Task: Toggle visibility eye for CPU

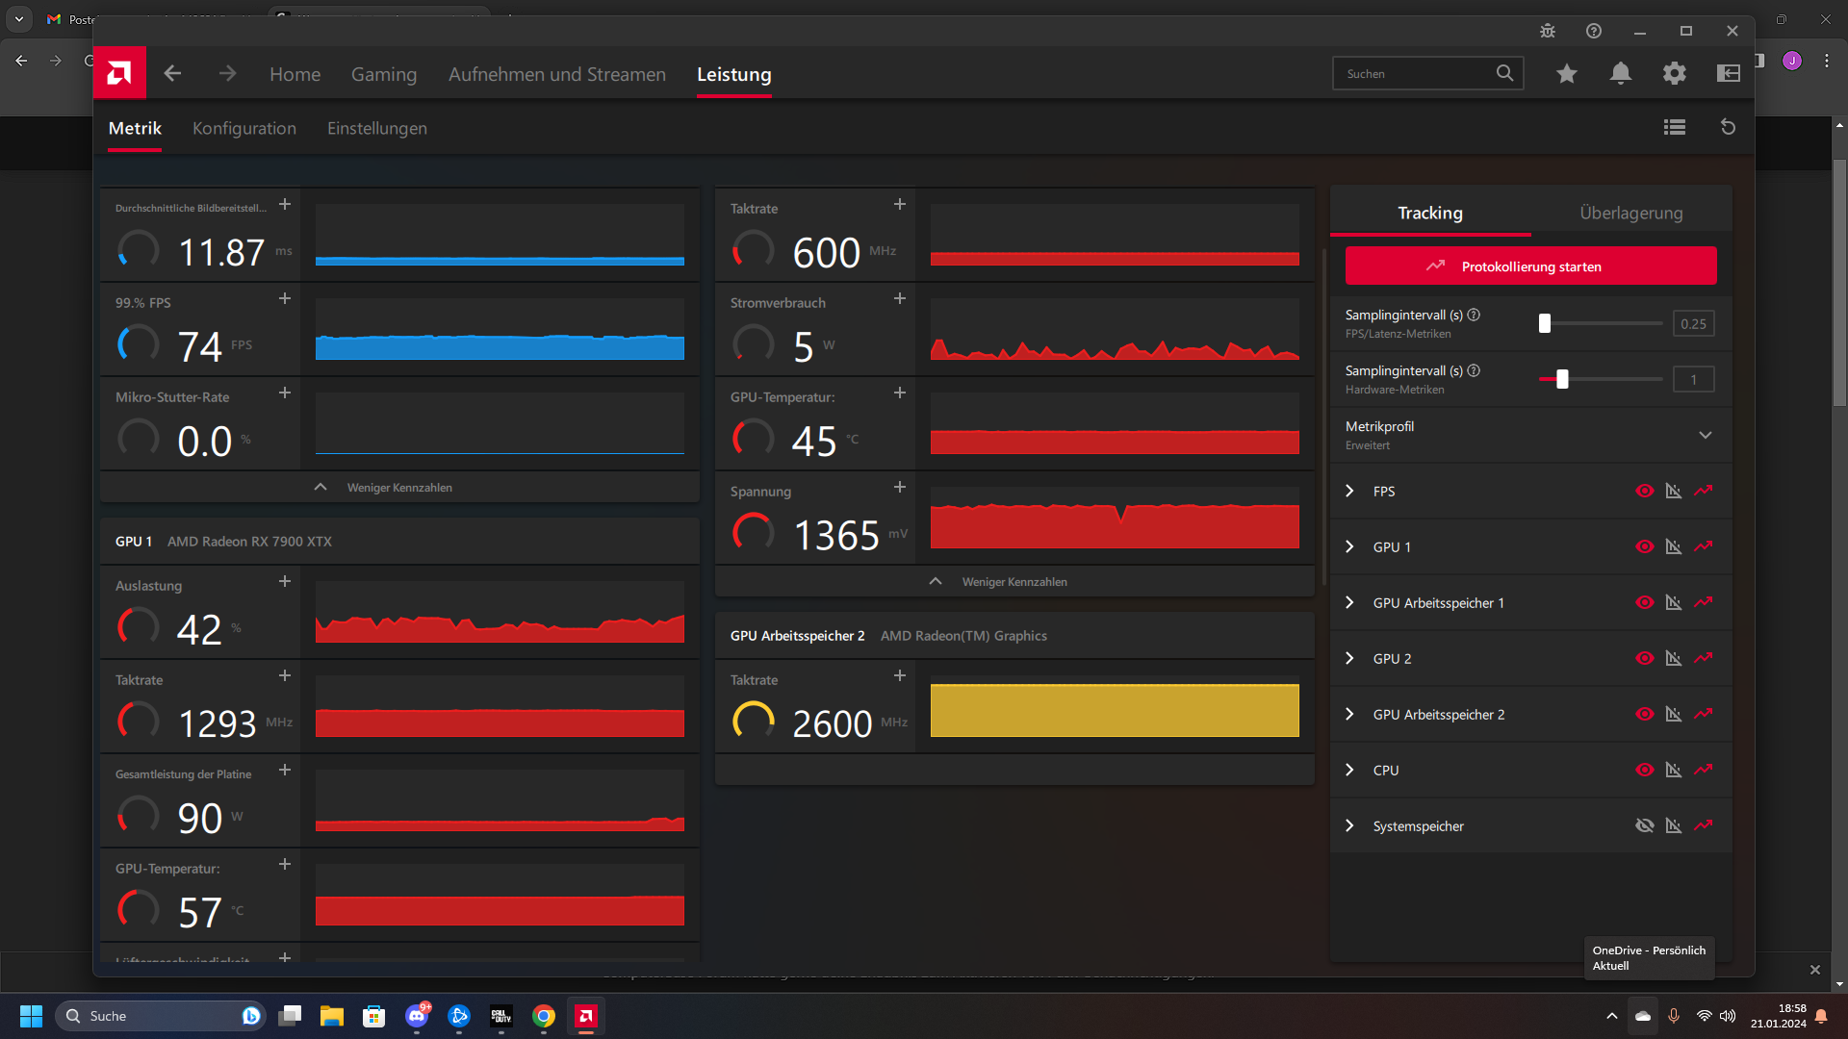Action: [x=1645, y=771]
